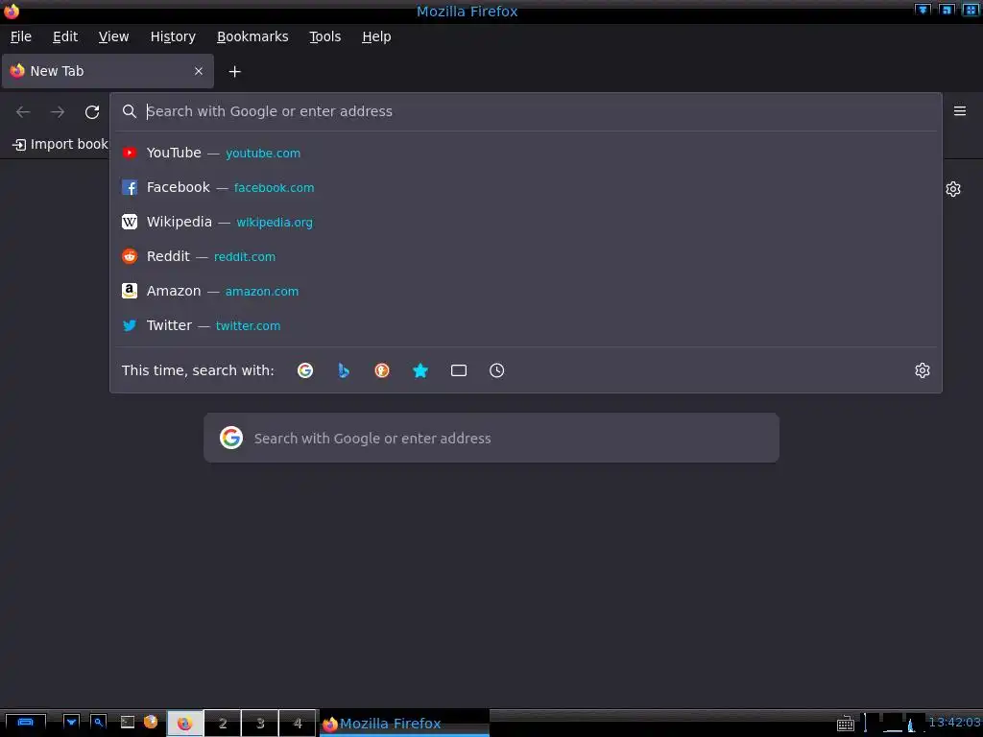Go forward to next page
The height and width of the screenshot is (737, 983).
point(58,111)
